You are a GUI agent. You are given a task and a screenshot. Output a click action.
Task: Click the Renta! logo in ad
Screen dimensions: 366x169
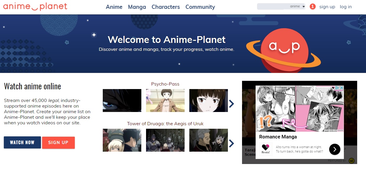pyautogui.click(x=266, y=149)
